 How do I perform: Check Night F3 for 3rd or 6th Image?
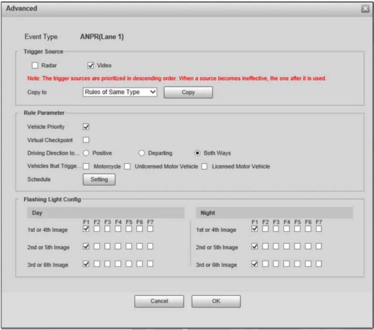pos(276,264)
